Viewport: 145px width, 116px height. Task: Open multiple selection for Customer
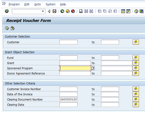pyautogui.click(x=136, y=42)
